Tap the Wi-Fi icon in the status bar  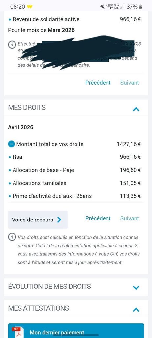click(110, 7)
